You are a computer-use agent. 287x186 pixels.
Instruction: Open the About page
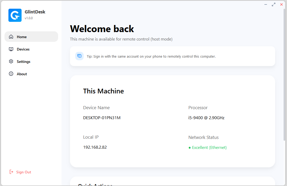(x=22, y=74)
